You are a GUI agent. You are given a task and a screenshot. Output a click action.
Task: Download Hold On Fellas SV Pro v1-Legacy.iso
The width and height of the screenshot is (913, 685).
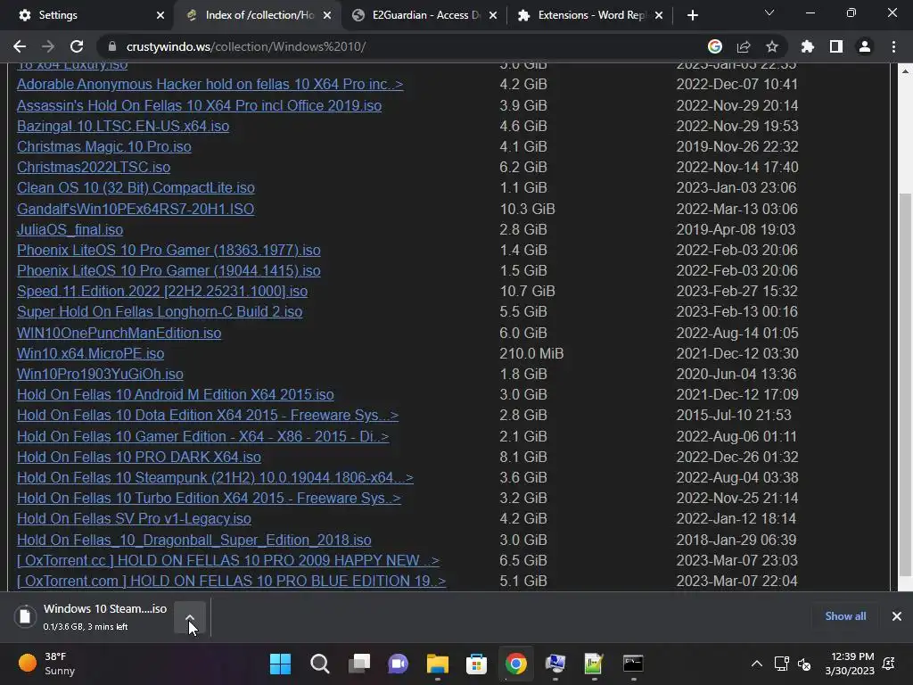click(134, 518)
